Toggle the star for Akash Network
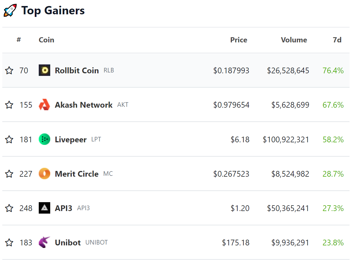Image resolution: width=357 pixels, height=264 pixels. point(9,105)
